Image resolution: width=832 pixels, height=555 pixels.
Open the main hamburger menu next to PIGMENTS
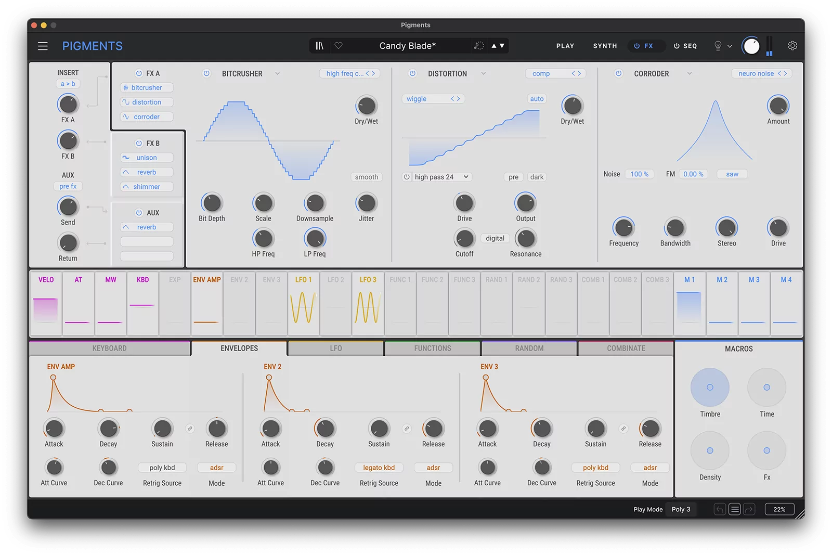pos(43,46)
